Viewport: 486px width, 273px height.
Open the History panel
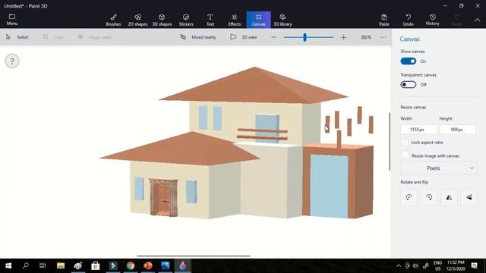(432, 20)
